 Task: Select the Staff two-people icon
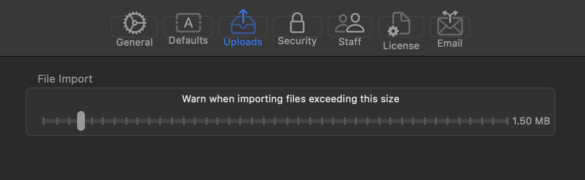point(350,23)
